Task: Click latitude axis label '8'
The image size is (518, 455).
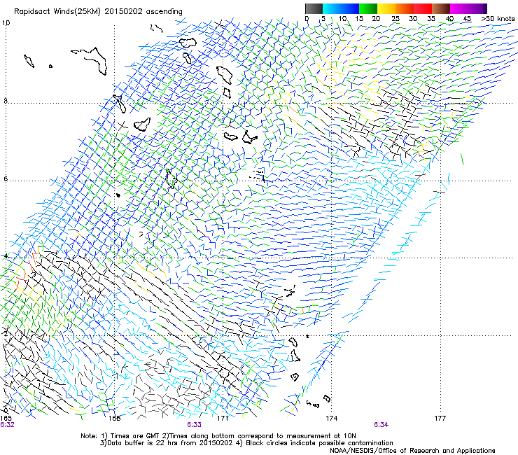Action: [6, 101]
